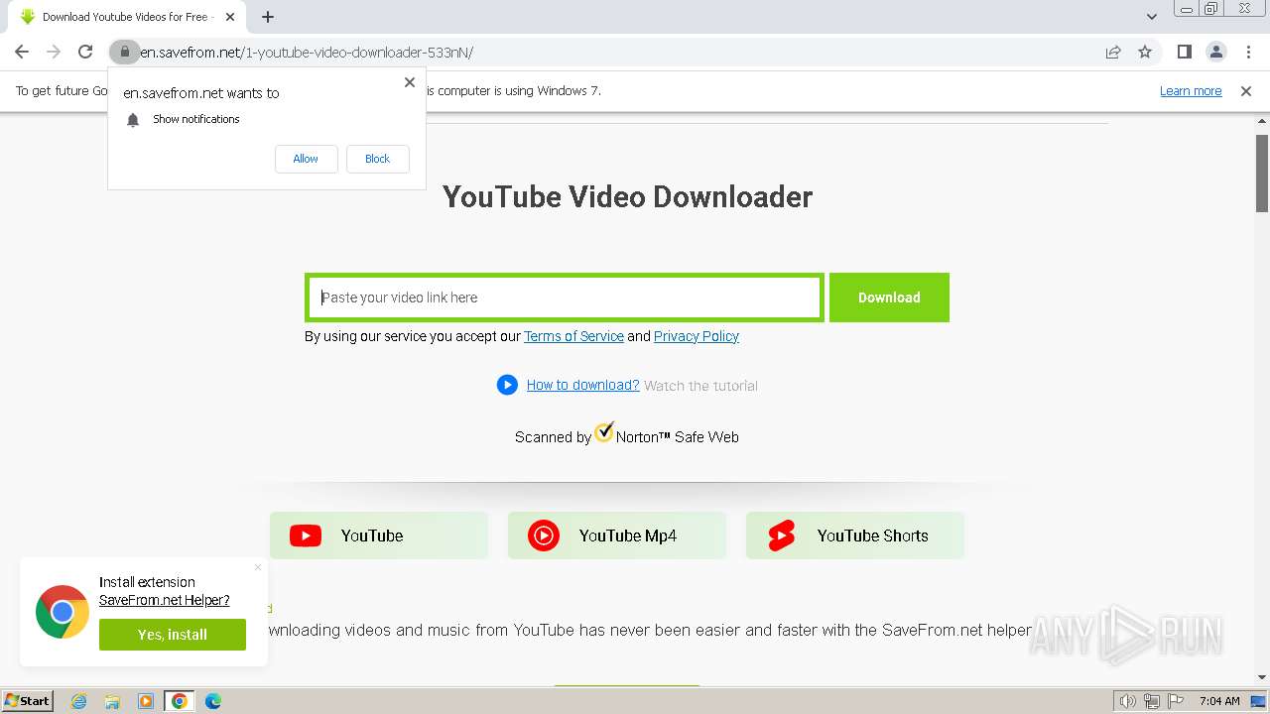Open Chrome side panel
Screen dimensions: 1270x714
(1185, 52)
